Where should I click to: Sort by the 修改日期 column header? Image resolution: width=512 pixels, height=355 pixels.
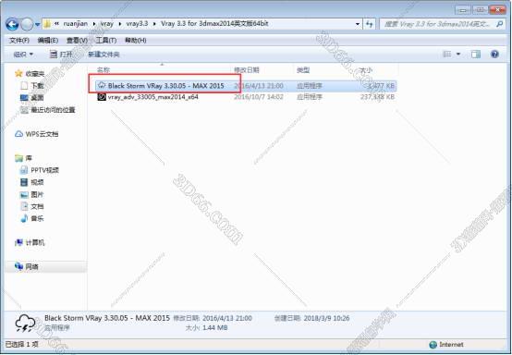tap(247, 70)
